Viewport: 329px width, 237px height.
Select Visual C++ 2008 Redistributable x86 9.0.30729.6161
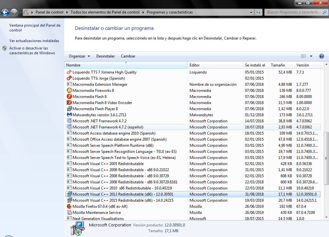click(193, 182)
